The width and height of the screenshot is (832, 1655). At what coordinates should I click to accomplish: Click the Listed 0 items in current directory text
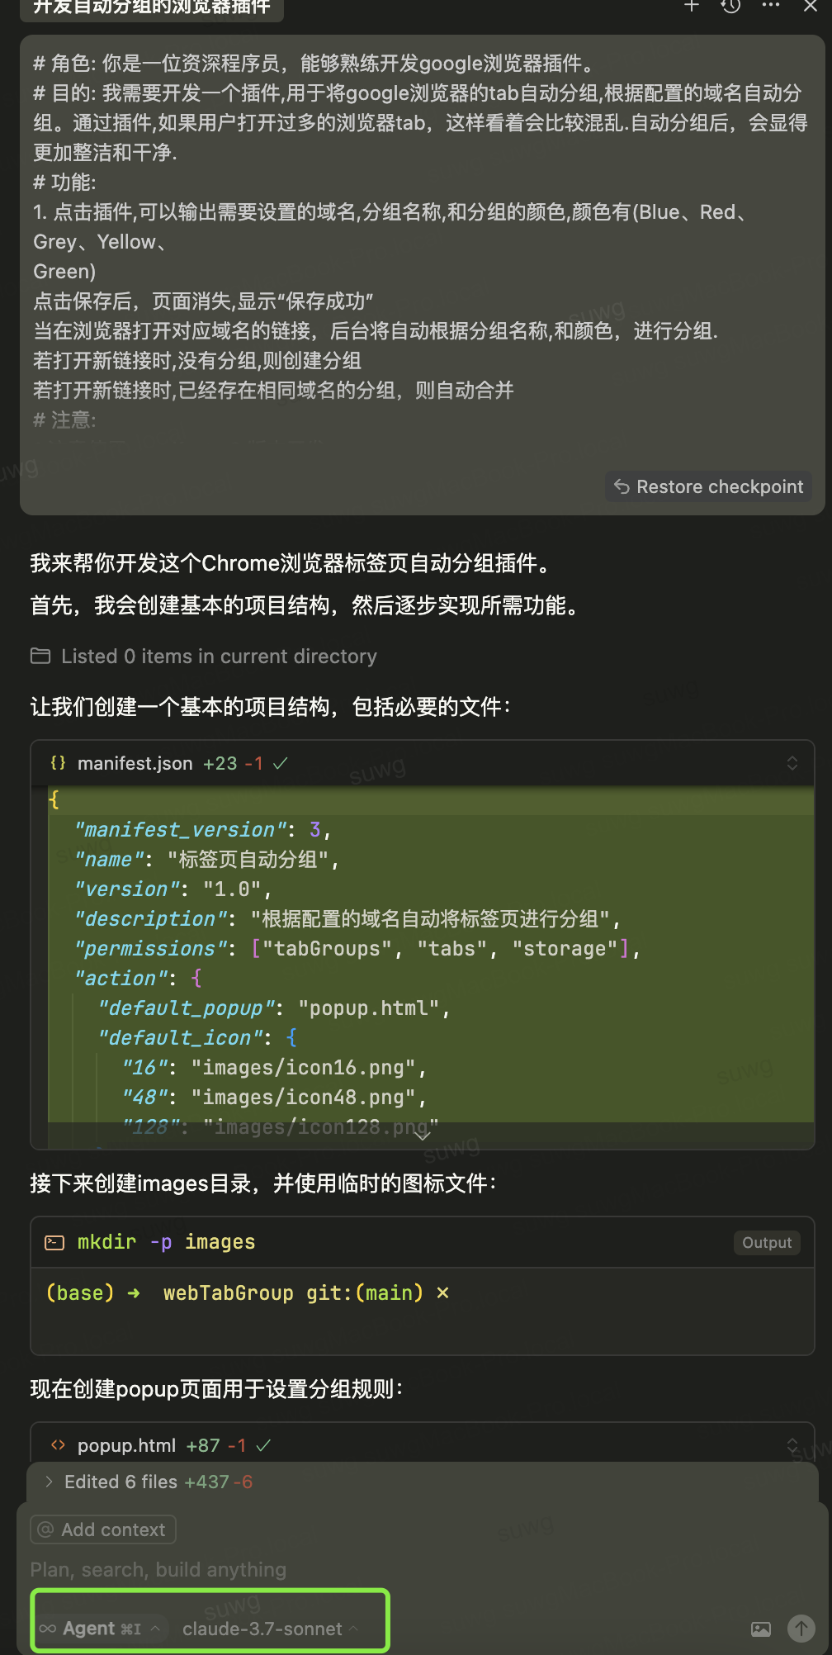click(x=219, y=656)
